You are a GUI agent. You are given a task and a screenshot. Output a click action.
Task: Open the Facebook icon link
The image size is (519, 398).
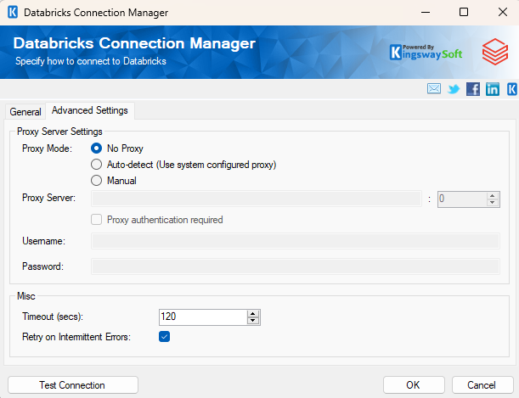[x=473, y=89]
